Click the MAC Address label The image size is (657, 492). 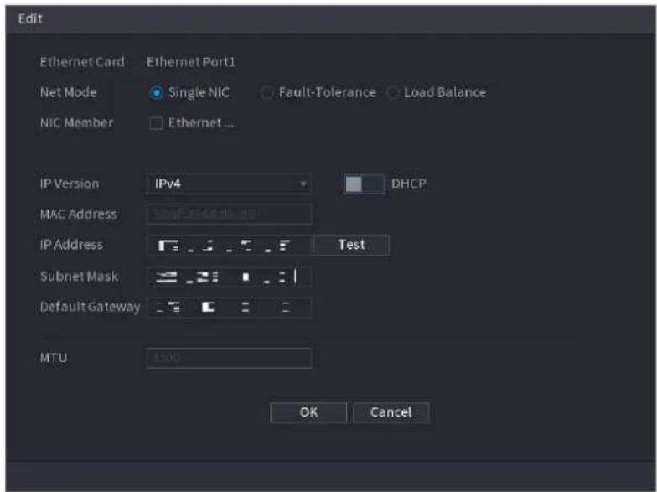[79, 215]
